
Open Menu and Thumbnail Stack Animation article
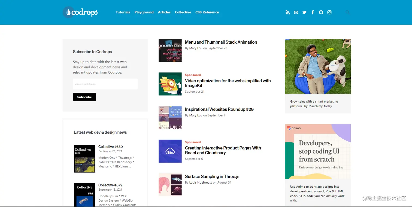click(x=221, y=42)
